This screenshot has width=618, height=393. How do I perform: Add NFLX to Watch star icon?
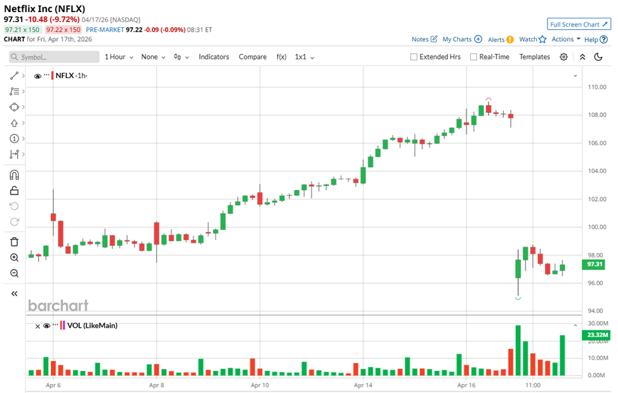point(542,39)
